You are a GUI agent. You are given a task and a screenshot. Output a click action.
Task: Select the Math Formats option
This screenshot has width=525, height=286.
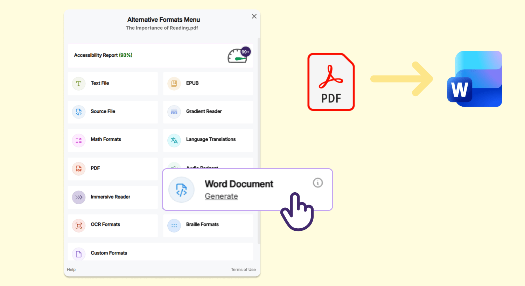pyautogui.click(x=113, y=141)
